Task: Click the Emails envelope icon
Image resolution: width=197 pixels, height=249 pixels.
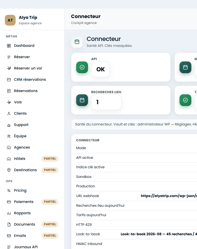Action: pos(9,236)
